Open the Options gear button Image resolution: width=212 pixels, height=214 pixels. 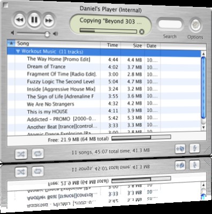[196, 25]
